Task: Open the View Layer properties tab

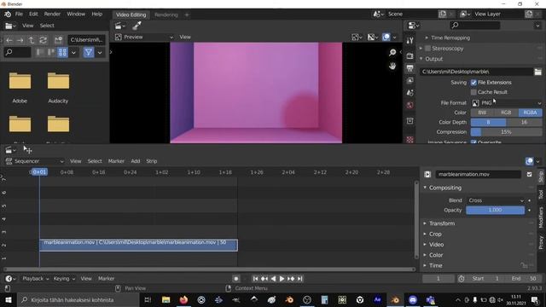Action: (x=409, y=81)
